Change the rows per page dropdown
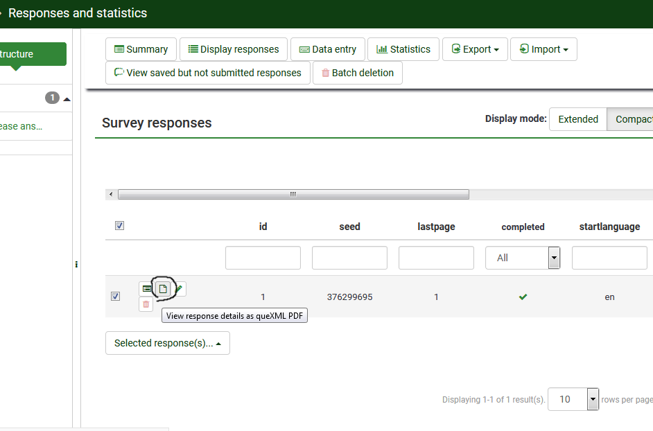Image resolution: width=653 pixels, height=431 pixels. [573, 399]
